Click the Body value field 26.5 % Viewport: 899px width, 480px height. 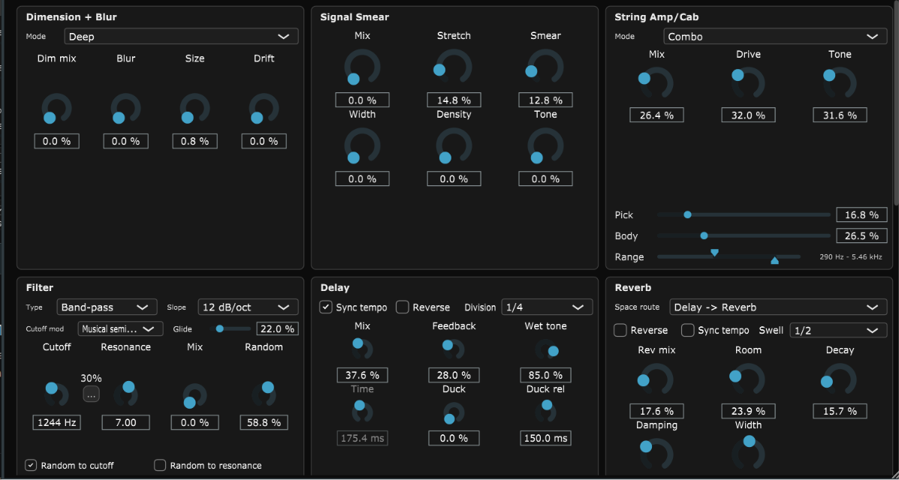(x=861, y=235)
